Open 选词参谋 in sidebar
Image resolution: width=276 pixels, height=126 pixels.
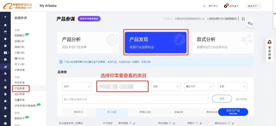19,94
